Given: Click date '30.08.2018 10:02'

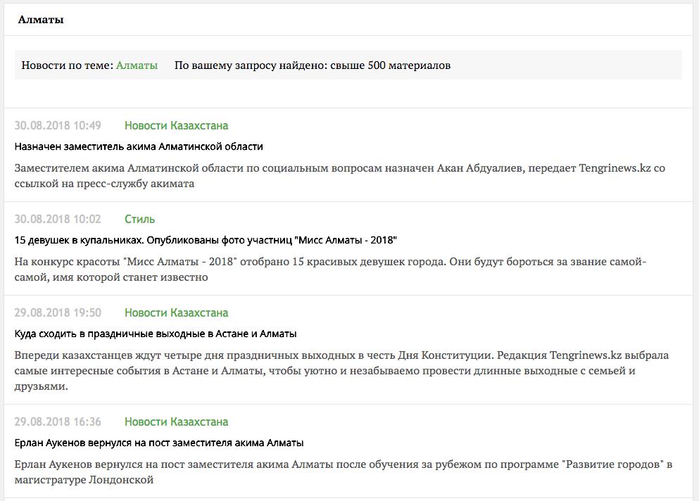Looking at the screenshot, I should point(58,220).
